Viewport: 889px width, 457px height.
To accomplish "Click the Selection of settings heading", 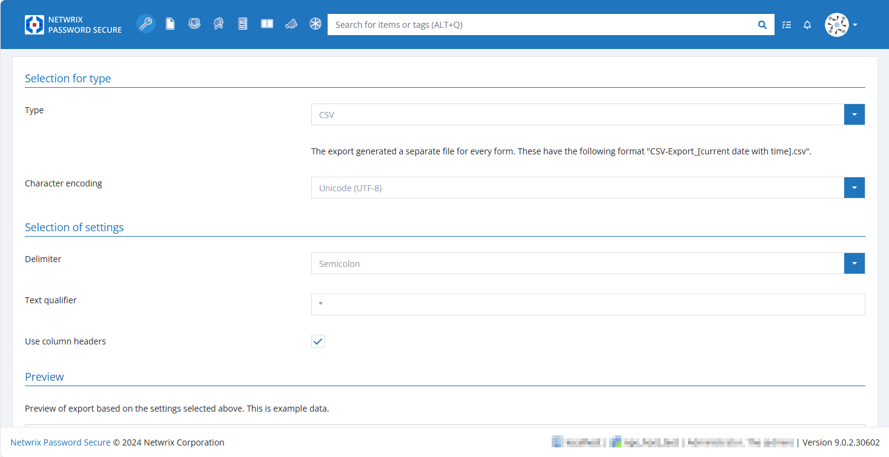I will click(x=74, y=227).
